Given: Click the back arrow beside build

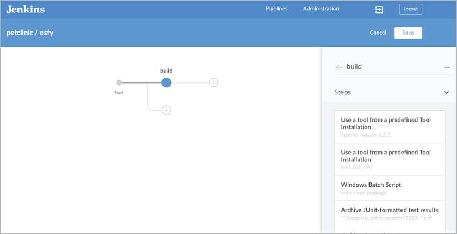Looking at the screenshot, I should [x=339, y=67].
